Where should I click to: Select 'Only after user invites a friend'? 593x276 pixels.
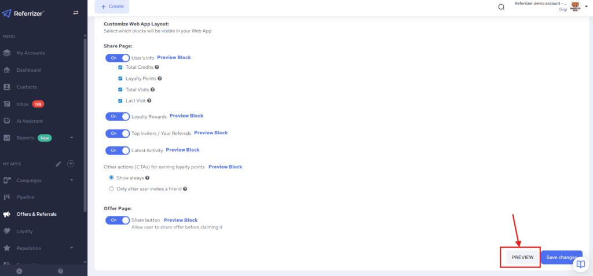(x=112, y=189)
